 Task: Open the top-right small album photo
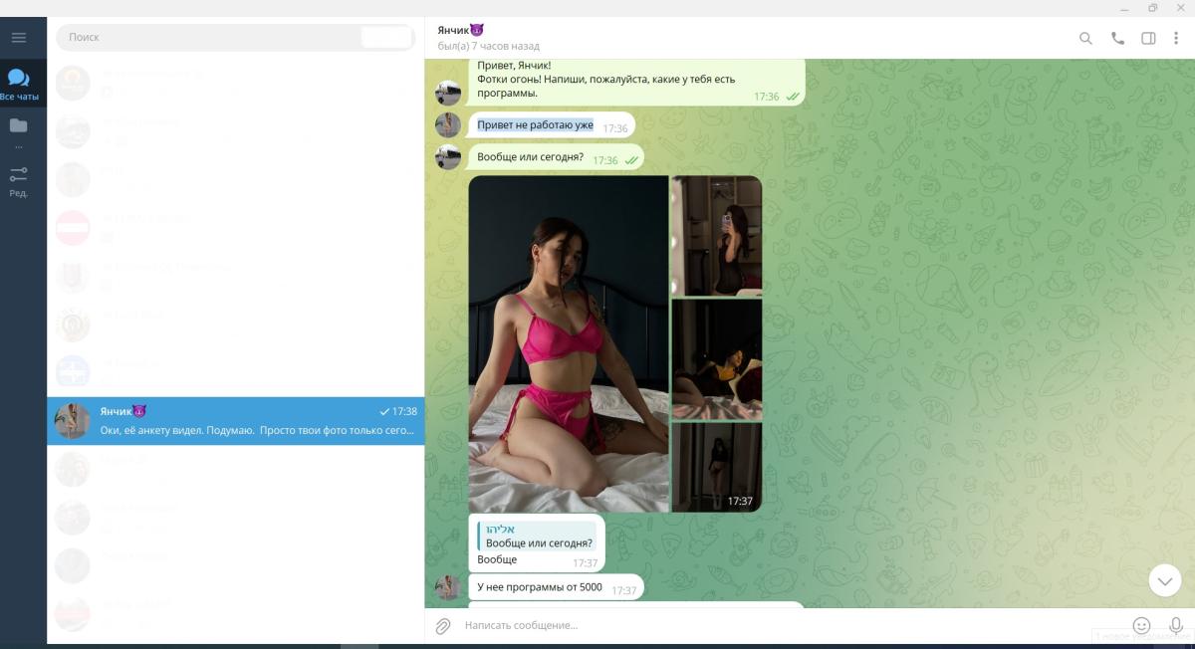716,236
